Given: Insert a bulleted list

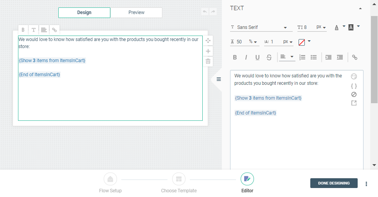Looking at the screenshot, I should click(313, 57).
